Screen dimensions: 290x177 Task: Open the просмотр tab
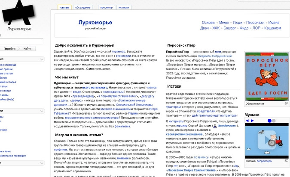click(106, 7)
